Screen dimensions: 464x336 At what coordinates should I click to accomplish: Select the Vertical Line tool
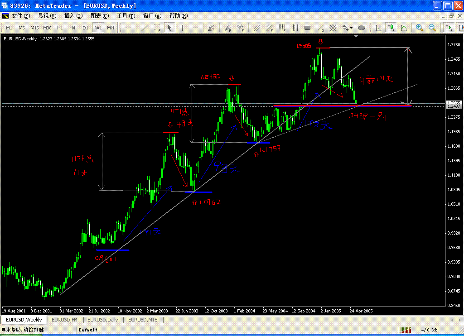182,28
